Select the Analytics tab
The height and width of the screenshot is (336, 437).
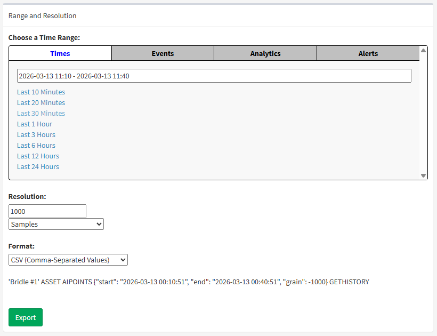[265, 53]
